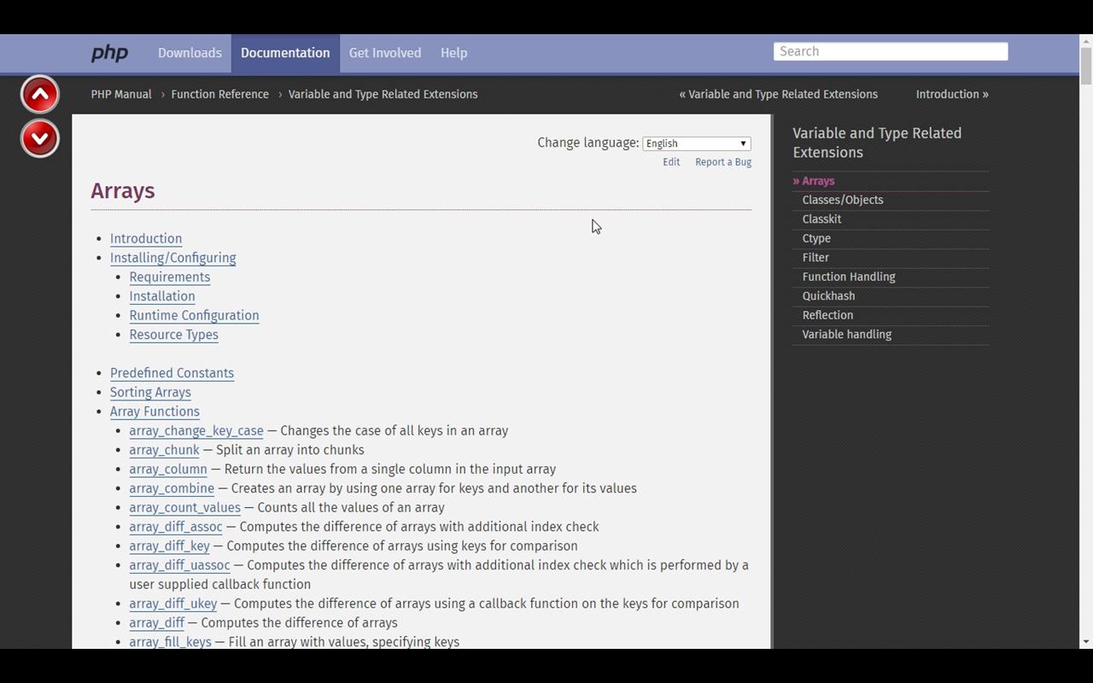The image size is (1093, 683).
Task: Open the Resource Types link
Action: tap(173, 335)
